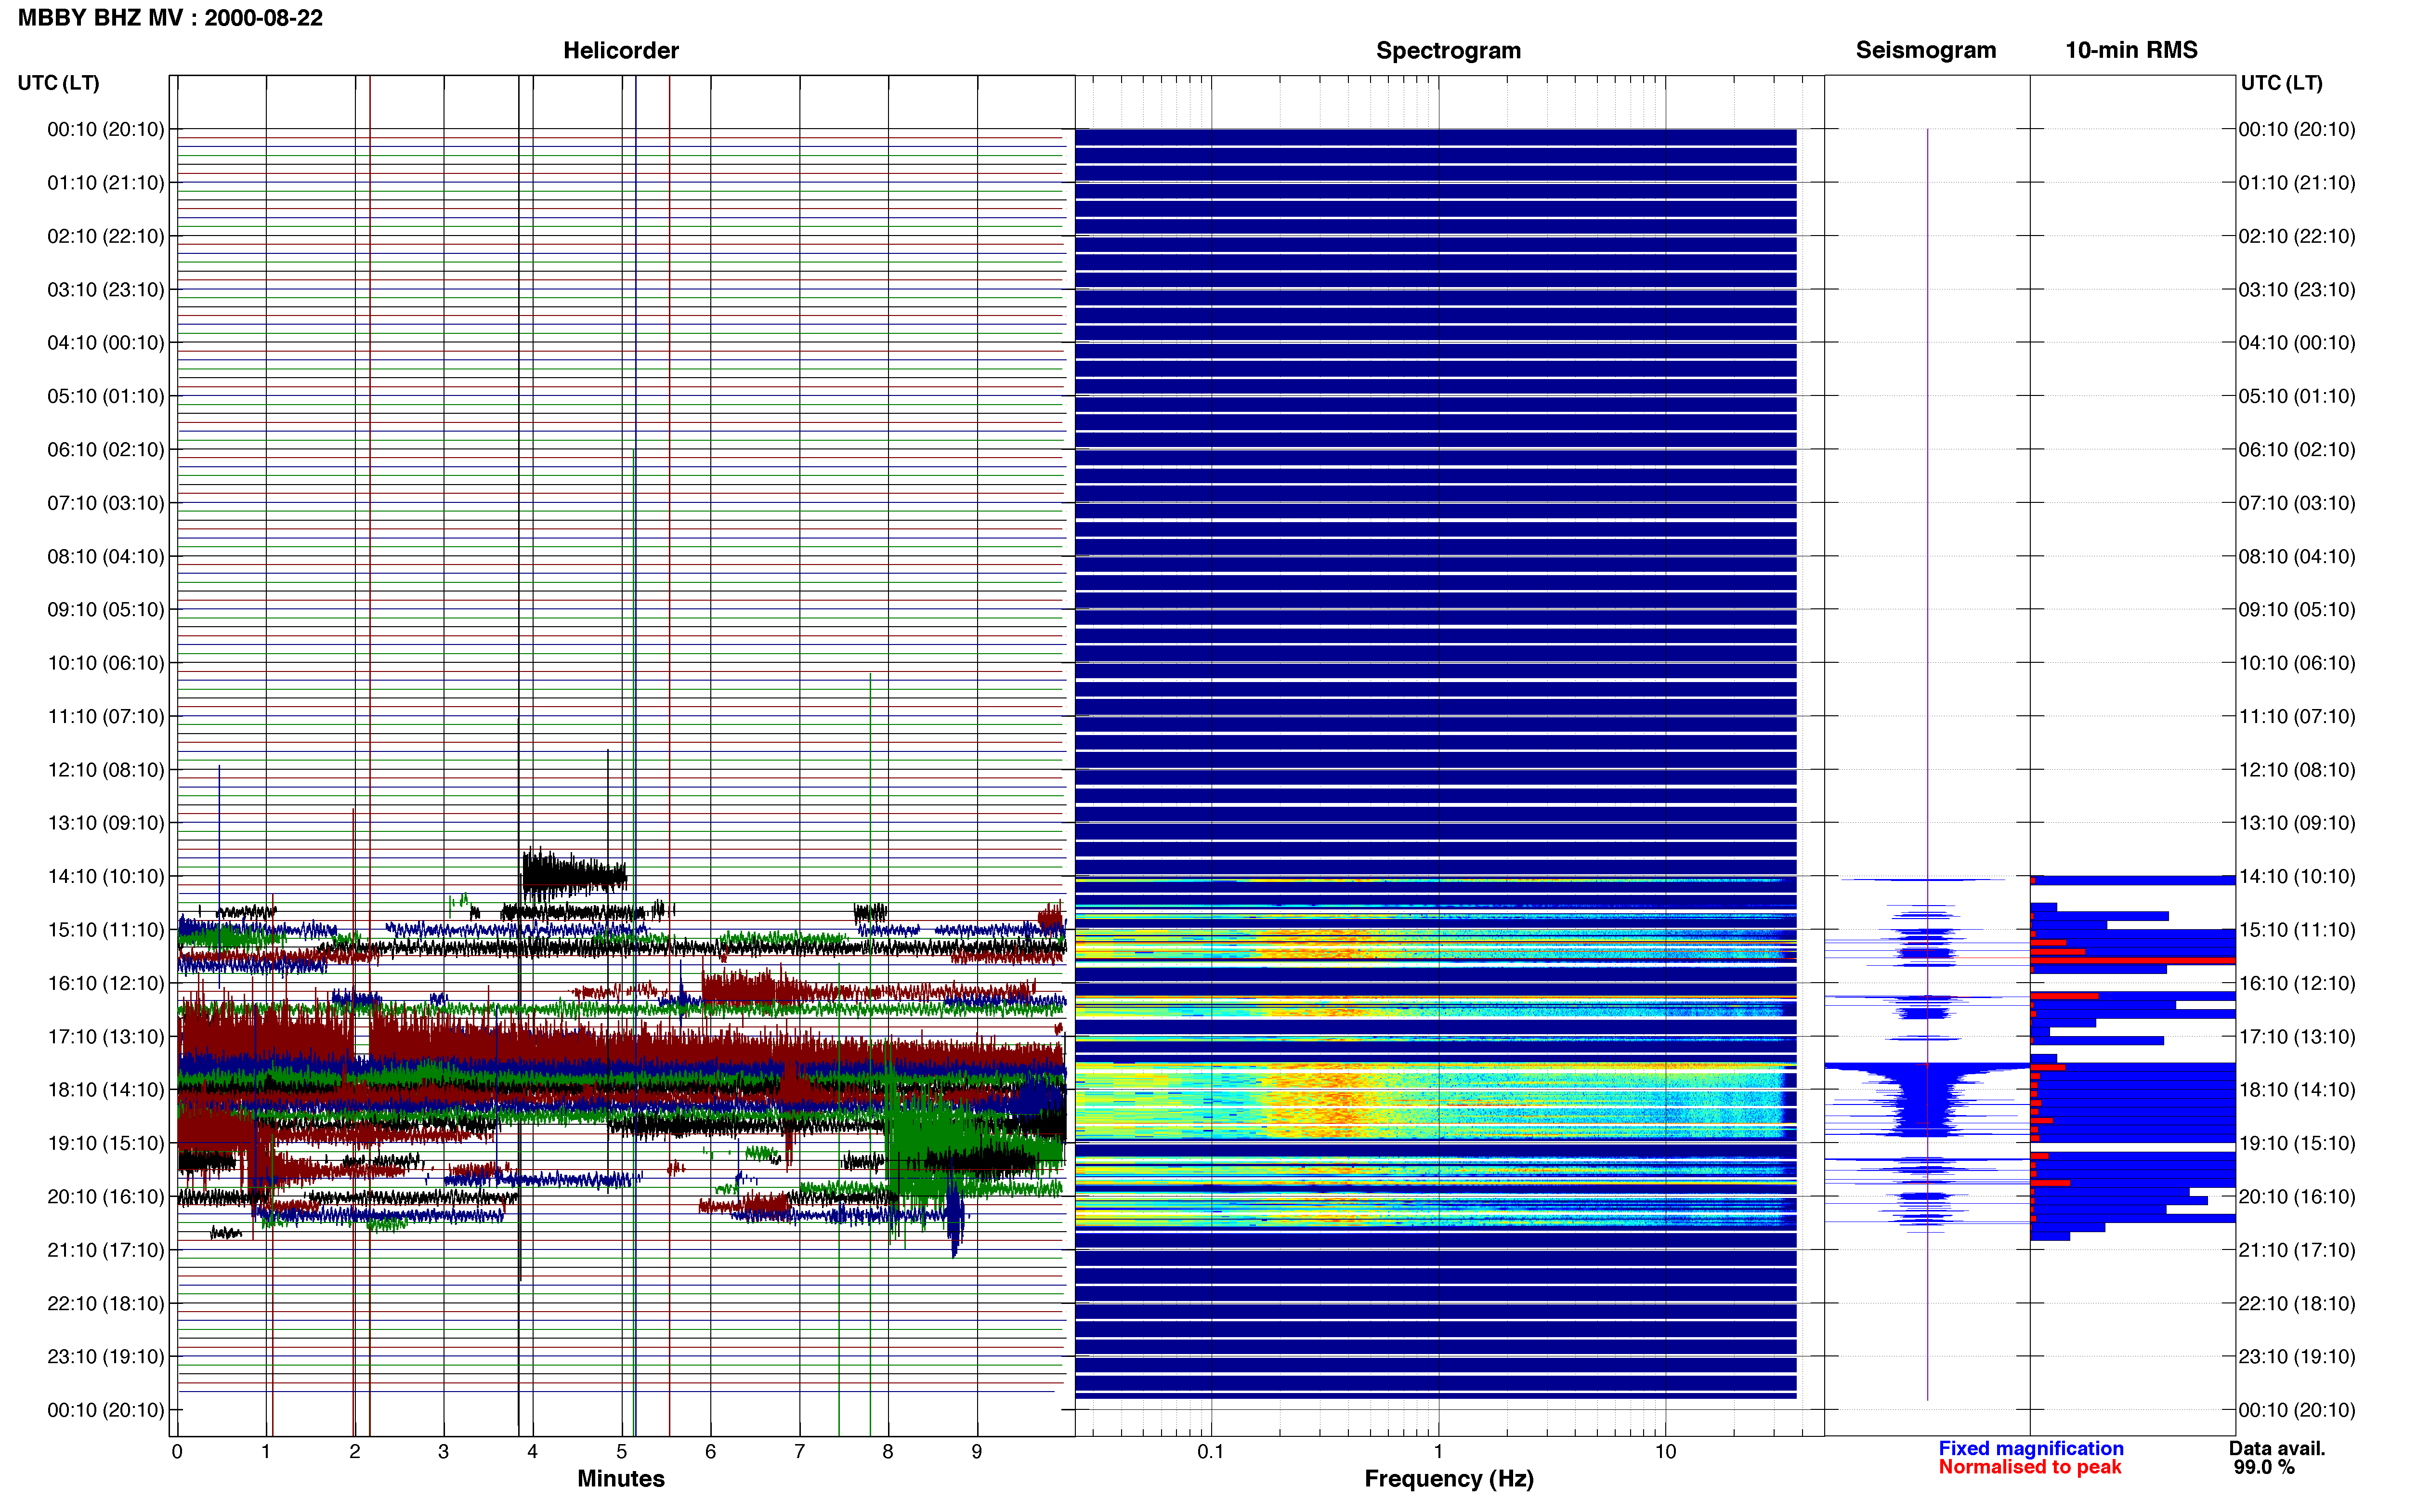
Task: Click frequency tick label 0.1
Action: 1211,1452
